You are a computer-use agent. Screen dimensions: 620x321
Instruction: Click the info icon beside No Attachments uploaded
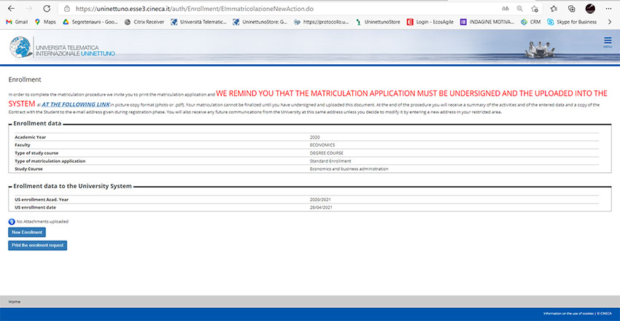coord(12,220)
